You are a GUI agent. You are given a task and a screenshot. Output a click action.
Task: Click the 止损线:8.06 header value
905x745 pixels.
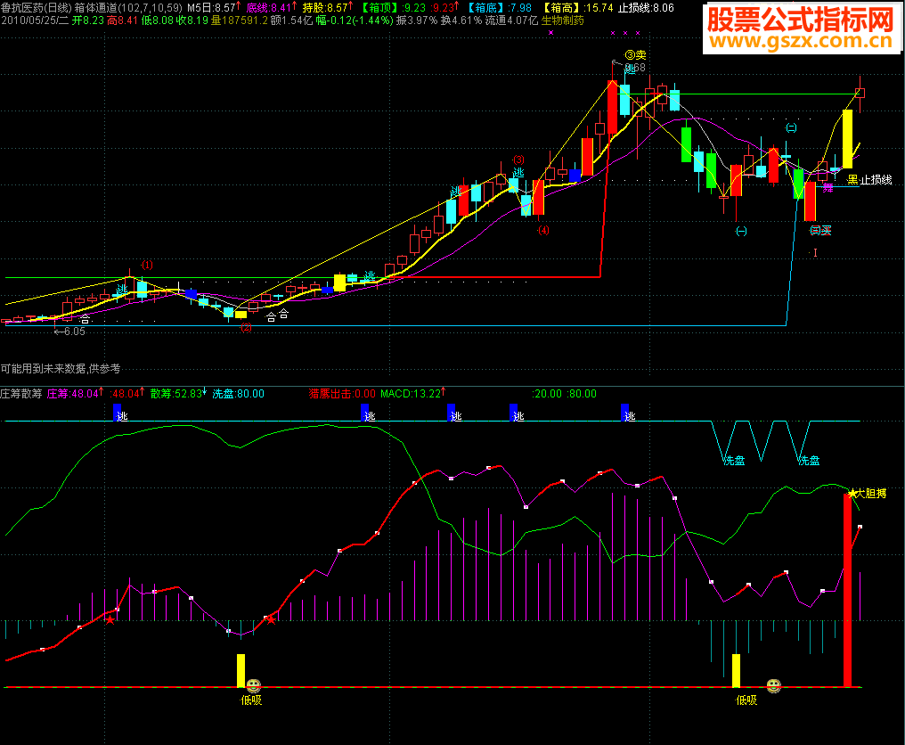pyautogui.click(x=646, y=7)
